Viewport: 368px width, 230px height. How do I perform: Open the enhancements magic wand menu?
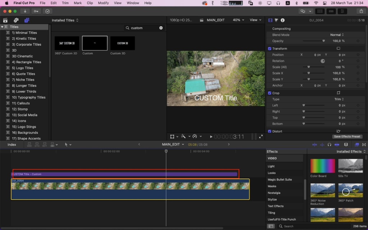[x=185, y=136]
